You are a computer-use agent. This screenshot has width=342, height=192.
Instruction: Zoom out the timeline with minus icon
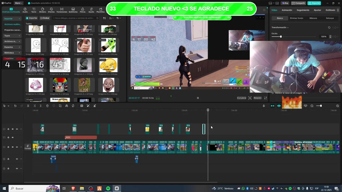[x=312, y=106]
